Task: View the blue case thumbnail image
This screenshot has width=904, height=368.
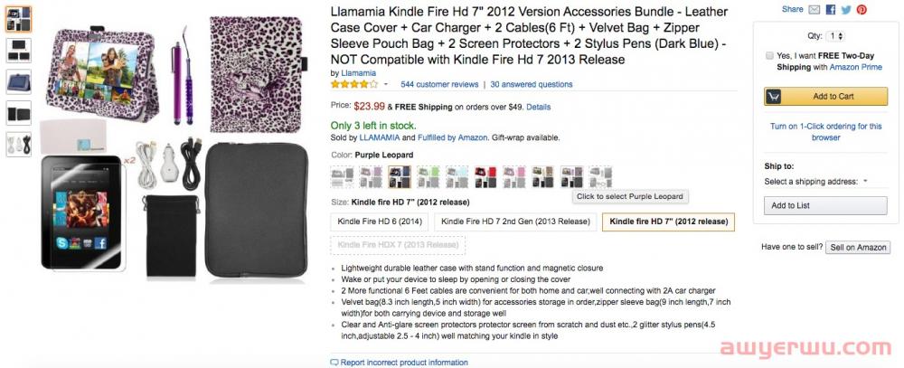Action: [x=18, y=80]
